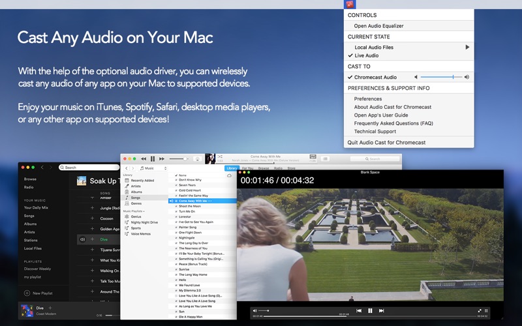Open the iTunes Music media dropdown
522x326 pixels.
(x=153, y=168)
